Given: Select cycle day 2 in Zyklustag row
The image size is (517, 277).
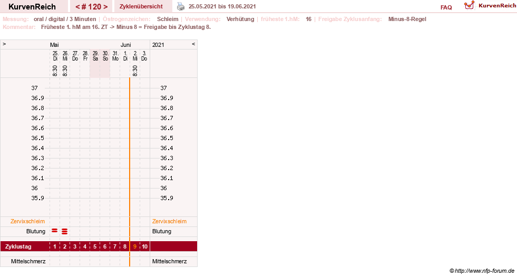Looking at the screenshot, I should pos(65,246).
